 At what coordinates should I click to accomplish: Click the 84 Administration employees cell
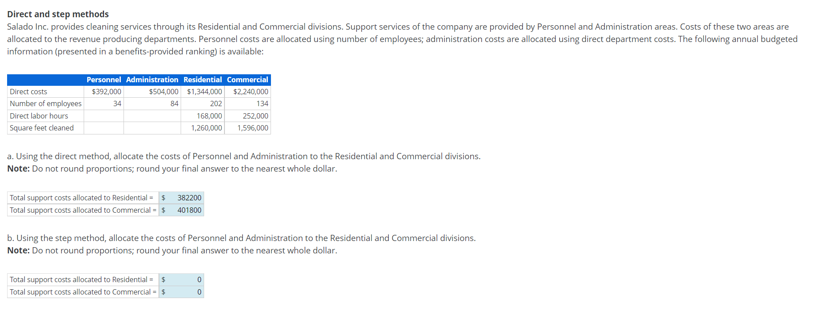click(174, 103)
